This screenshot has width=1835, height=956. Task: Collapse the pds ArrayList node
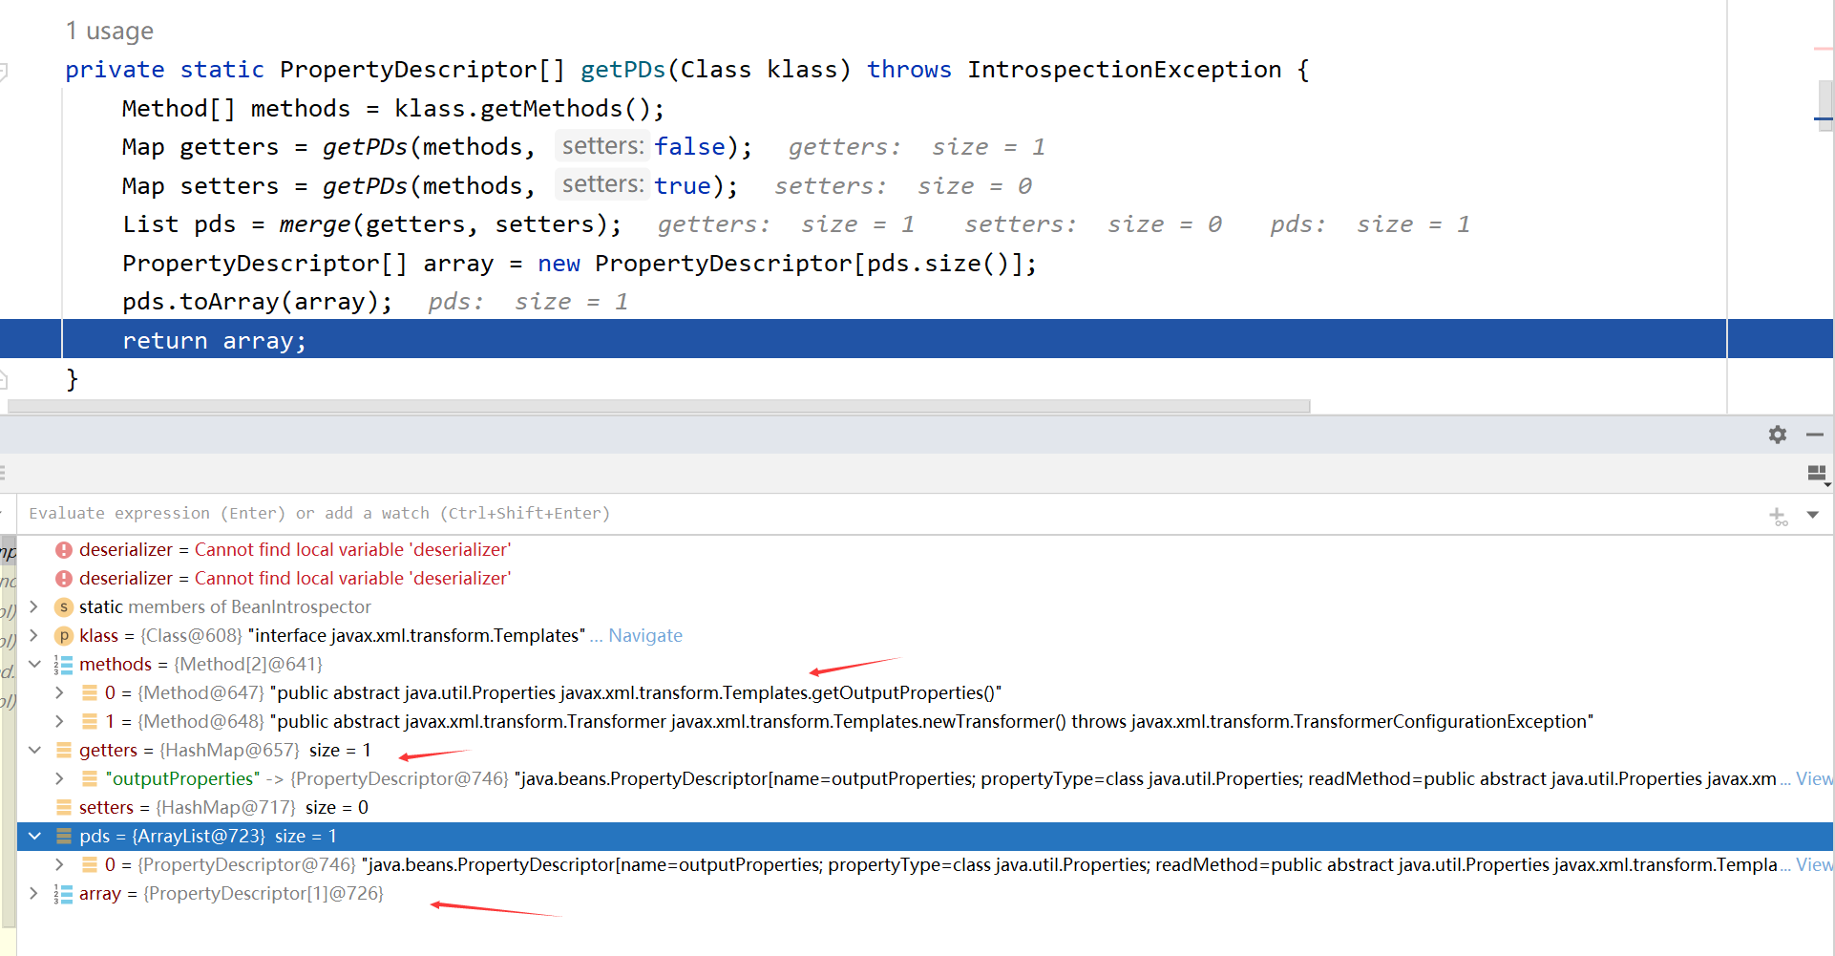34,836
